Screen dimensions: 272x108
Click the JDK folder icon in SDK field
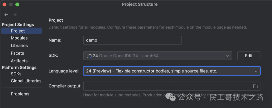(x=89, y=56)
